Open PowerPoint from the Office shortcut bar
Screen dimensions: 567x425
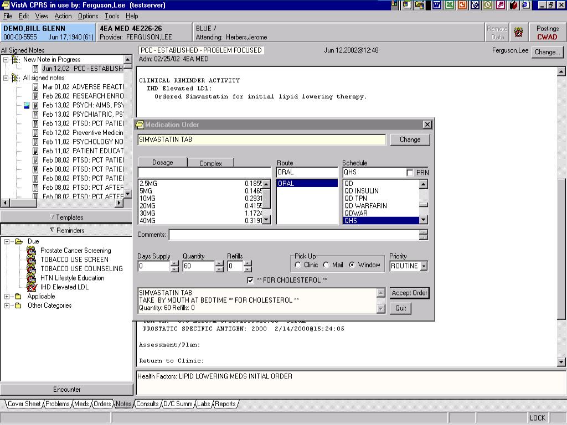(462, 5)
